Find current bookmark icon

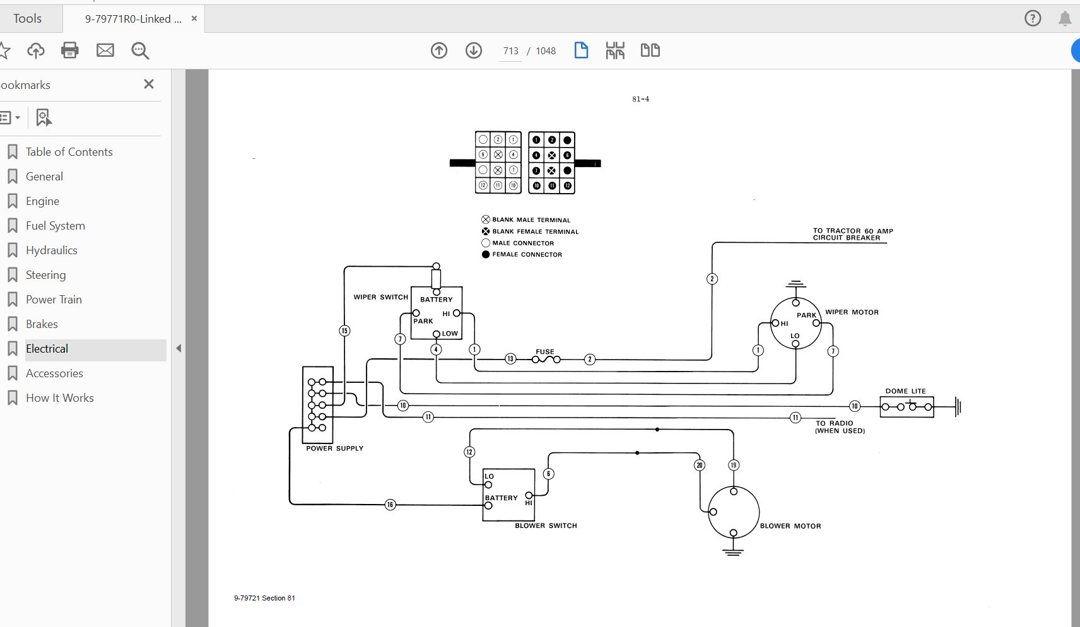tap(44, 117)
